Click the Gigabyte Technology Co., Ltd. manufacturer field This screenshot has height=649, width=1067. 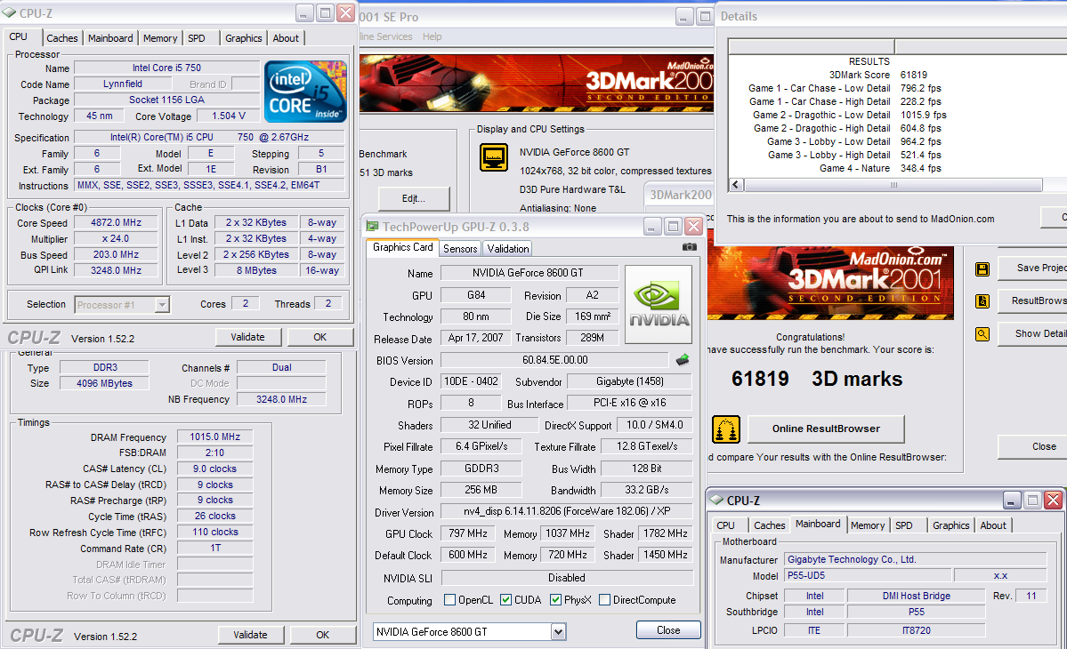(915, 559)
